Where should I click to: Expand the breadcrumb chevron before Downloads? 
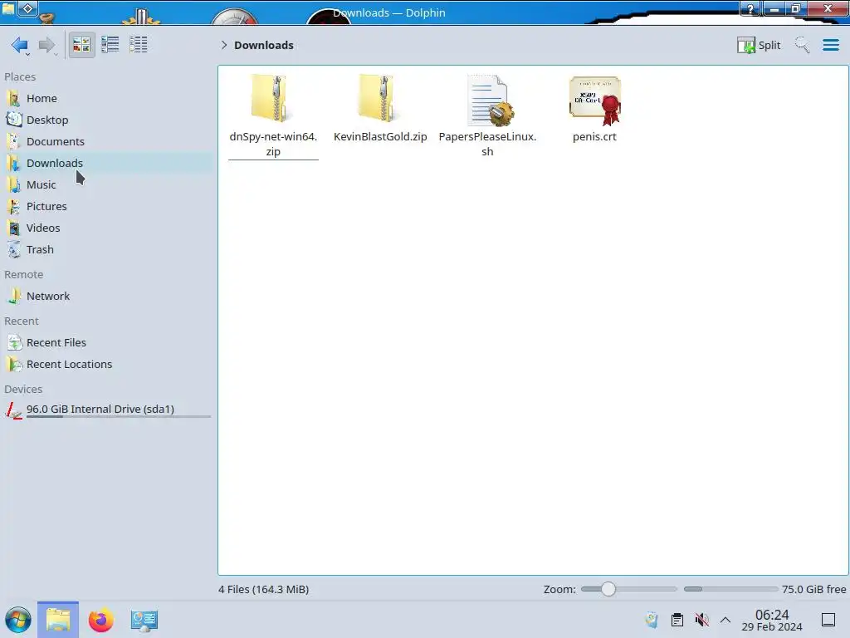224,45
